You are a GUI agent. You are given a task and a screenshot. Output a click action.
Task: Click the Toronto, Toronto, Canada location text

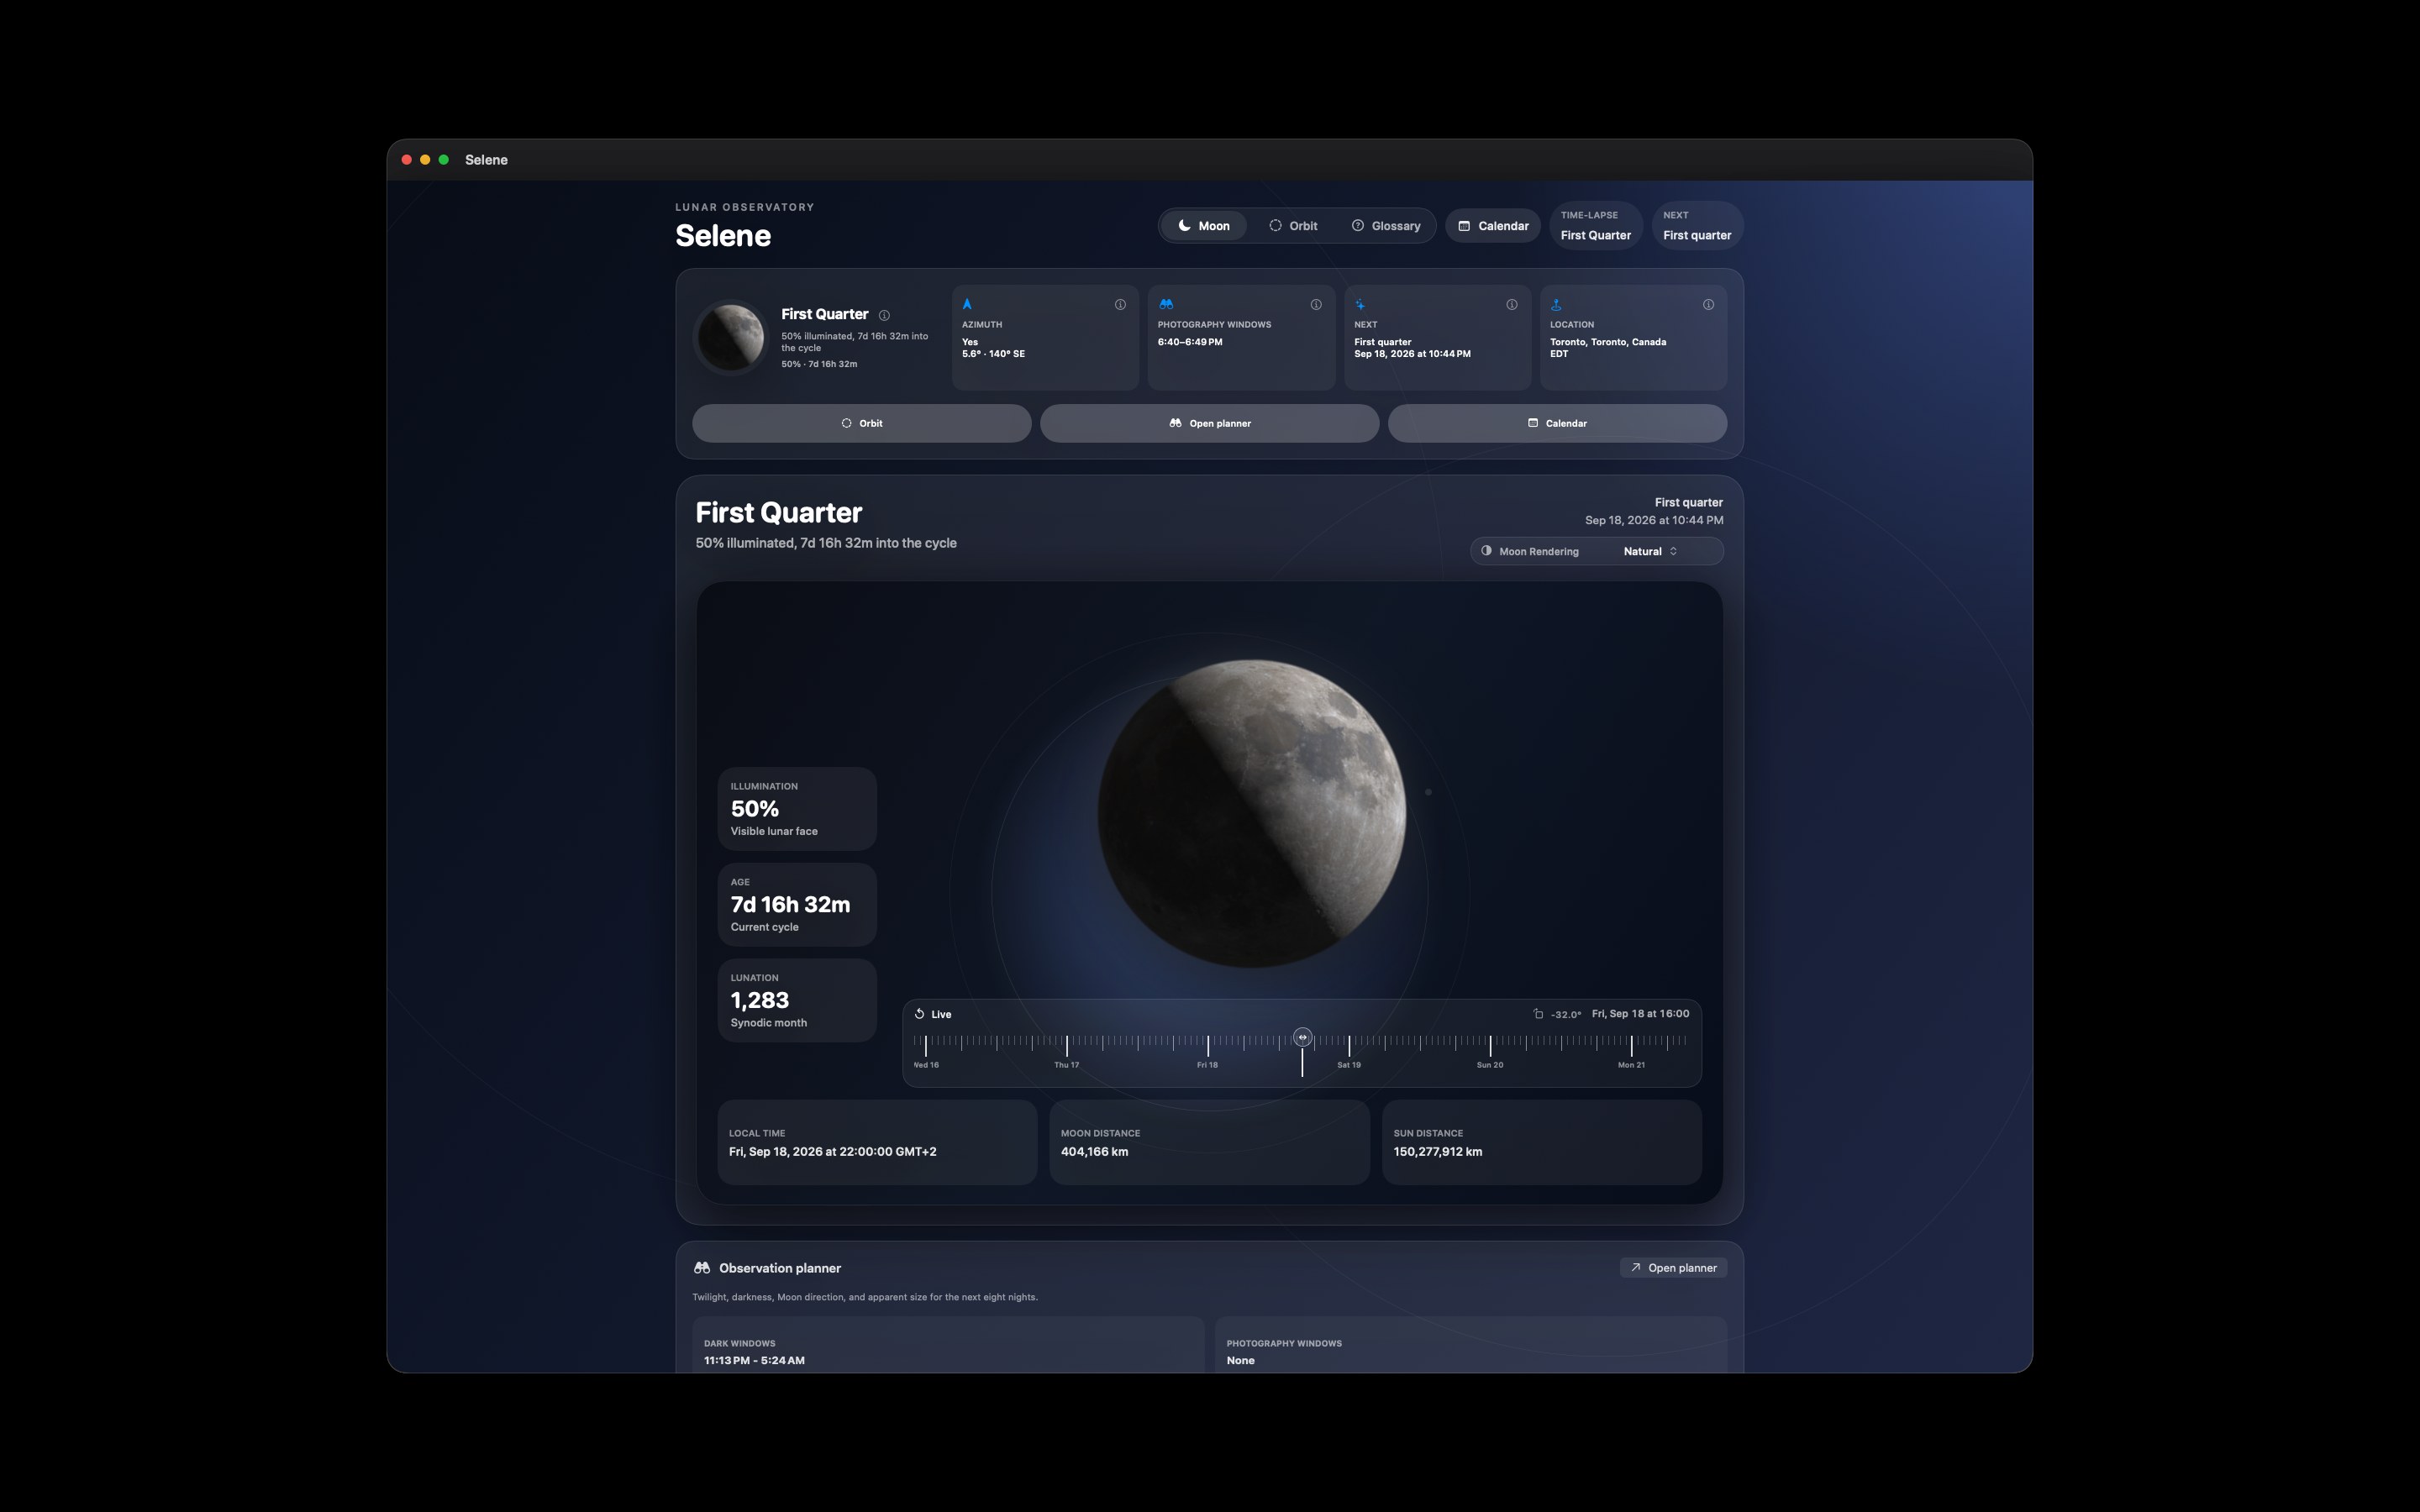1608,342
